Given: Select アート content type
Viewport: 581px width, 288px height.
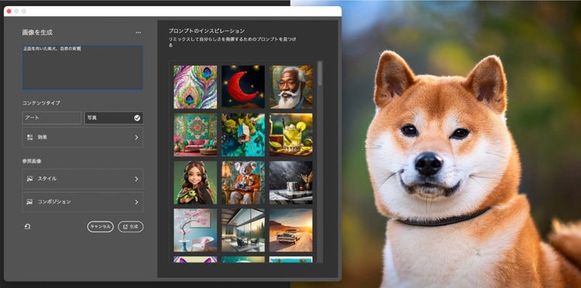Looking at the screenshot, I should click(x=51, y=118).
